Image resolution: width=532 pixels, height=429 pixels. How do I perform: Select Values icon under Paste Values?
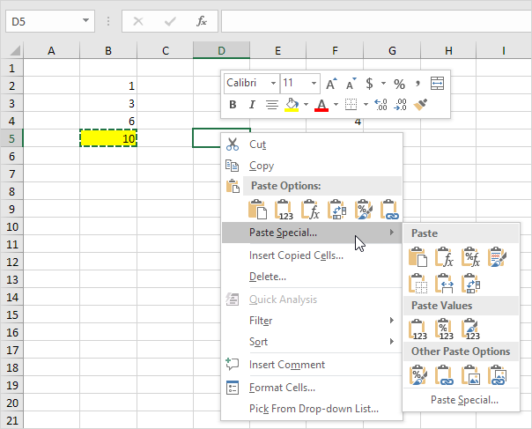point(417,329)
